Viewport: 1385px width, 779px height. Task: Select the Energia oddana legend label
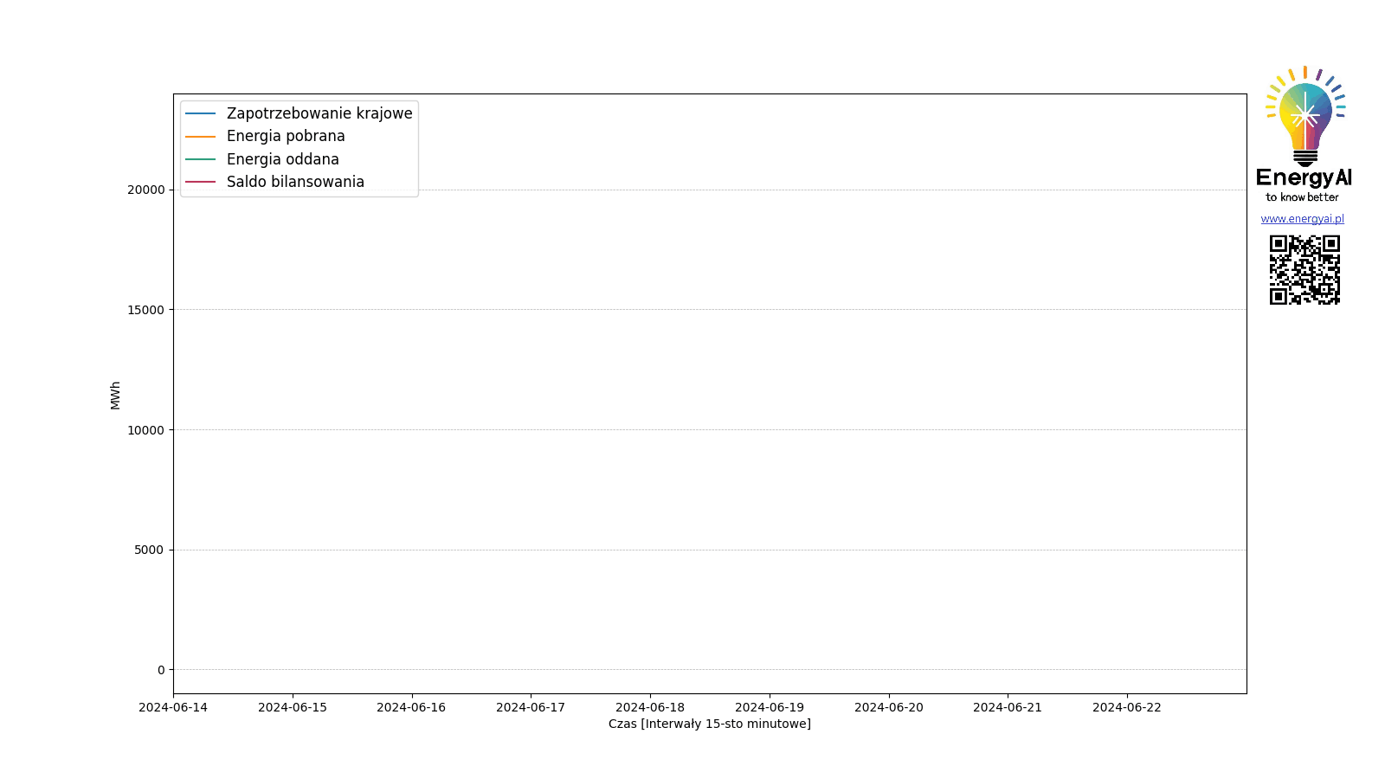283,159
